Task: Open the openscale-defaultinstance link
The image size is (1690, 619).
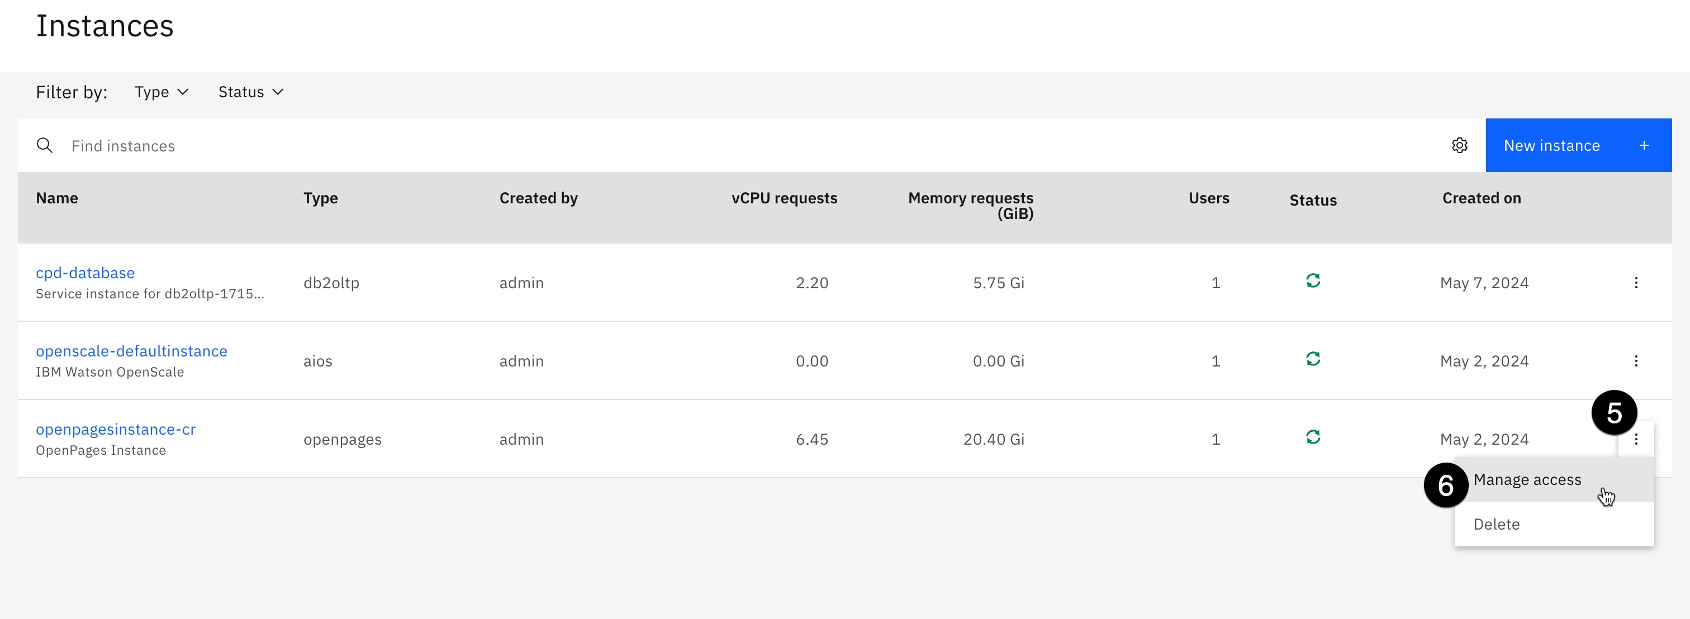Action: point(131,351)
